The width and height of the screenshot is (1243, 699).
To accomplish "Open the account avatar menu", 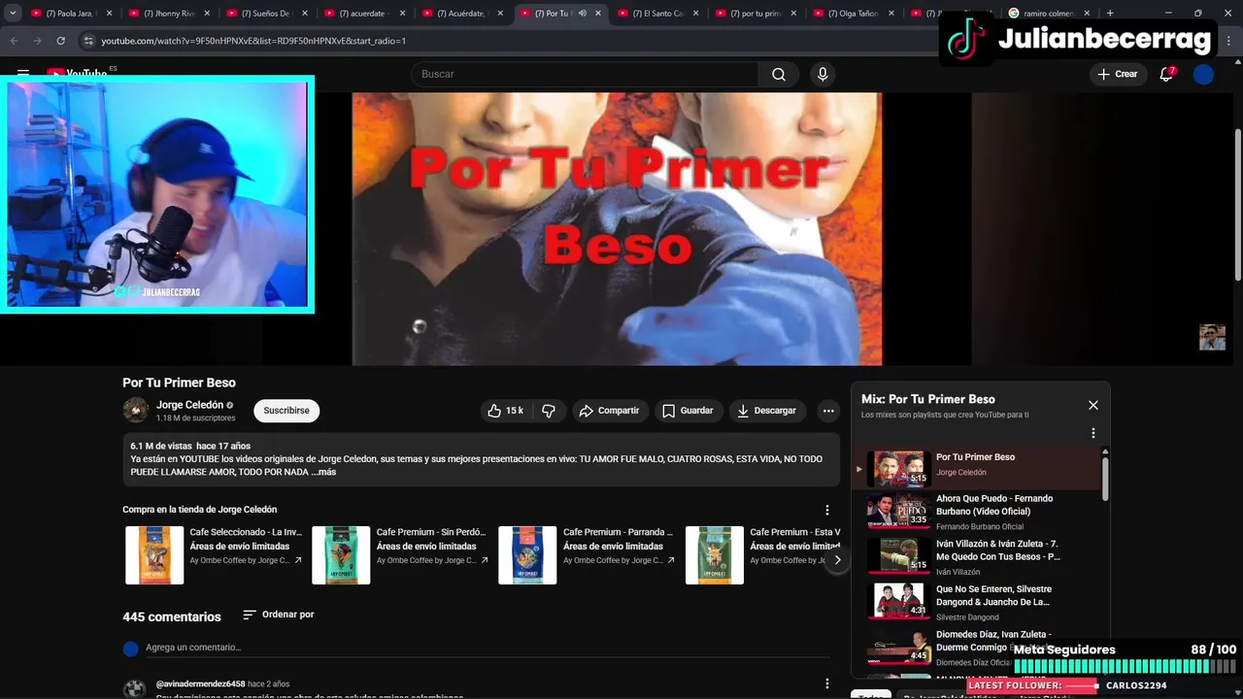I will click(1203, 75).
